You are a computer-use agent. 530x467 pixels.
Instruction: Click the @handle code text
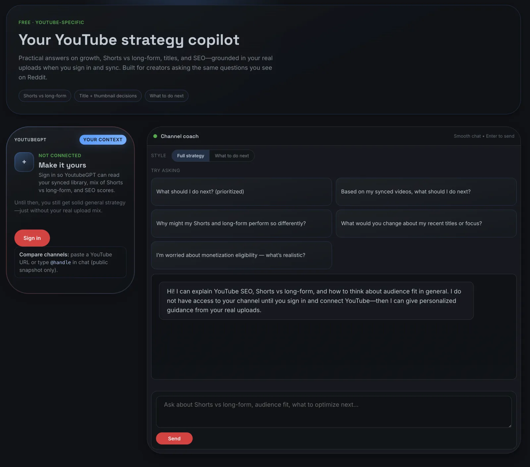point(61,262)
